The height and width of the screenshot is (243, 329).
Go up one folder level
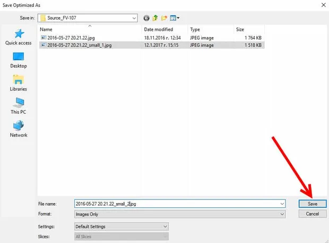click(x=155, y=18)
